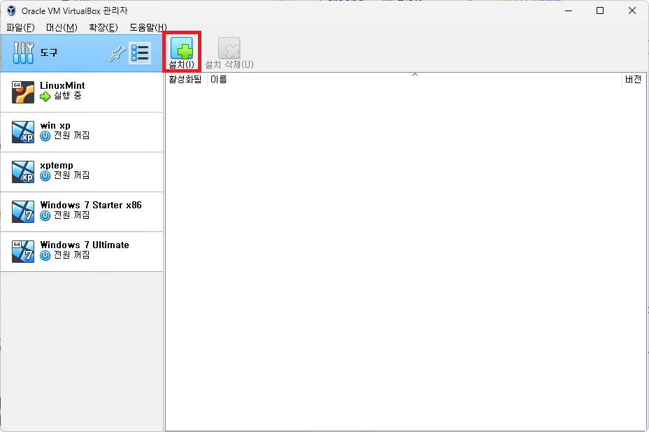Click the 설치(I) install extension button
Image resolution: width=649 pixels, height=432 pixels.
[x=182, y=52]
